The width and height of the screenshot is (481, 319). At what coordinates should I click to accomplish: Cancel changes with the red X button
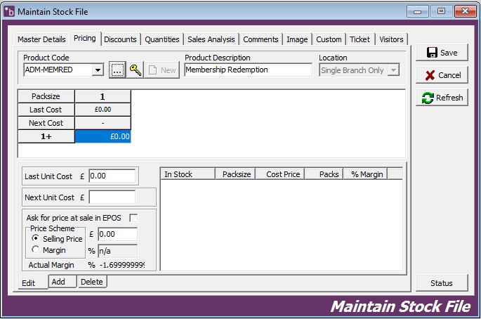coord(442,75)
